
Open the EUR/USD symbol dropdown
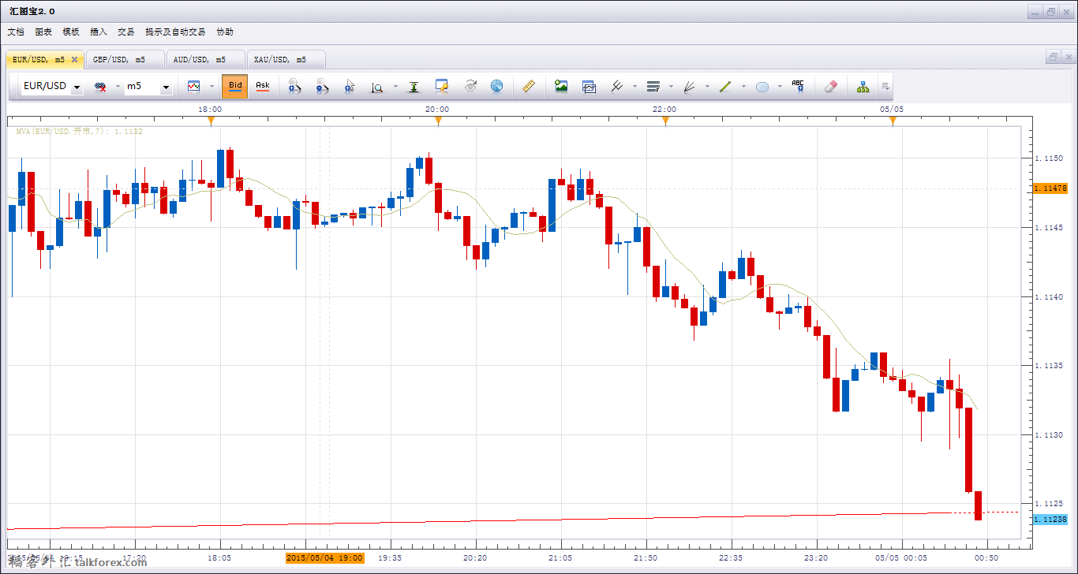tap(77, 87)
